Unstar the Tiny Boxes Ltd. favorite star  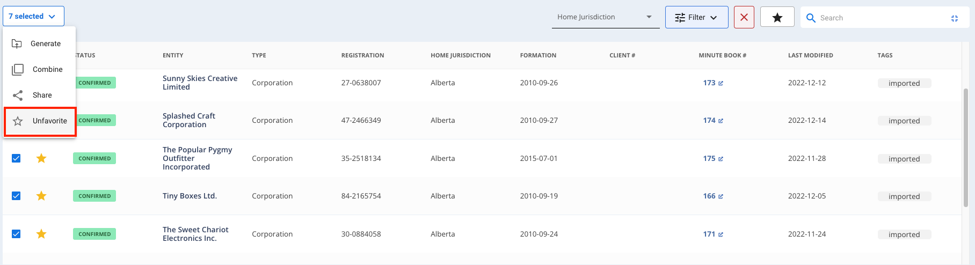[x=41, y=196]
